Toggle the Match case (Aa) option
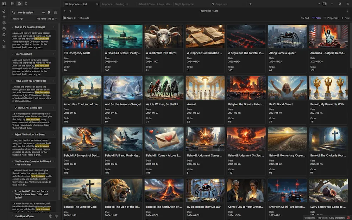This screenshot has width=352, height=220. [44, 12]
